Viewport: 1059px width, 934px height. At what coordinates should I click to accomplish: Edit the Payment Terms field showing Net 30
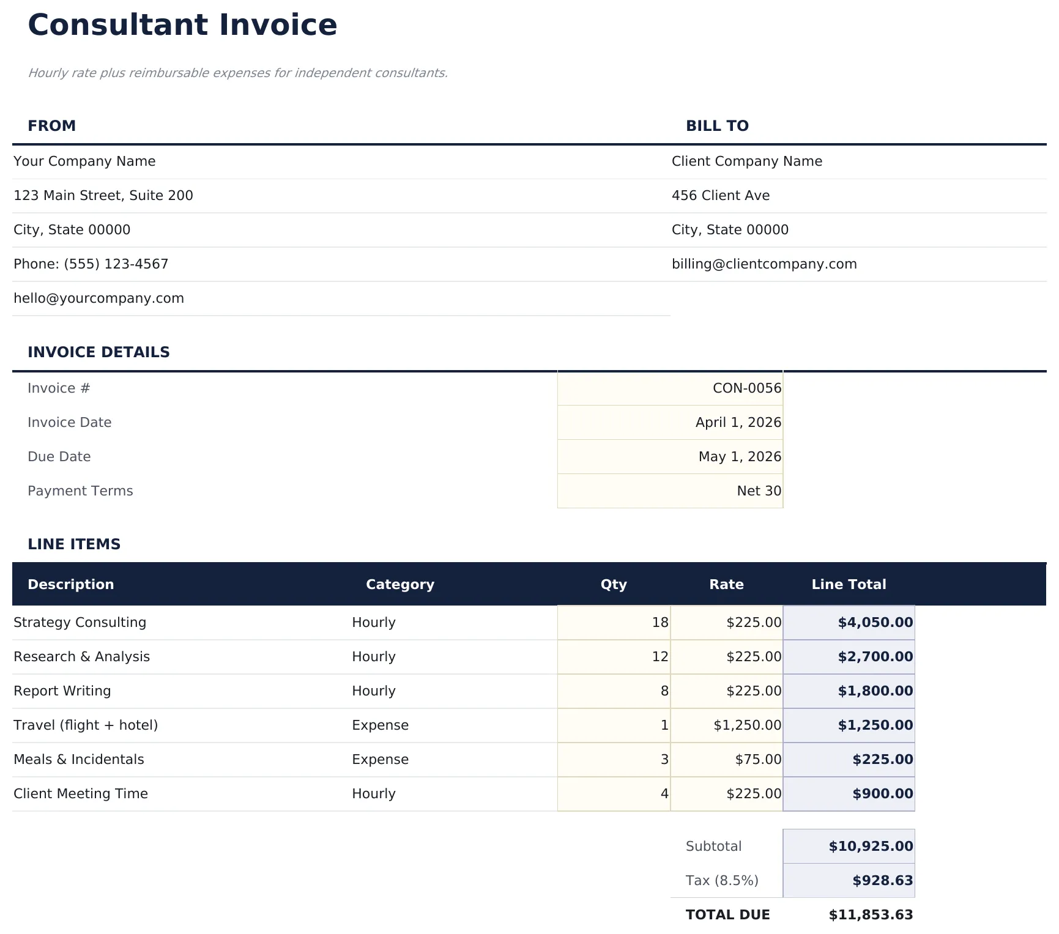tap(670, 491)
